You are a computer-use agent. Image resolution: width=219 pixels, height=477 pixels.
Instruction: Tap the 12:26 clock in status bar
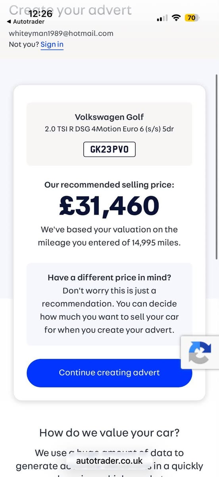(40, 14)
